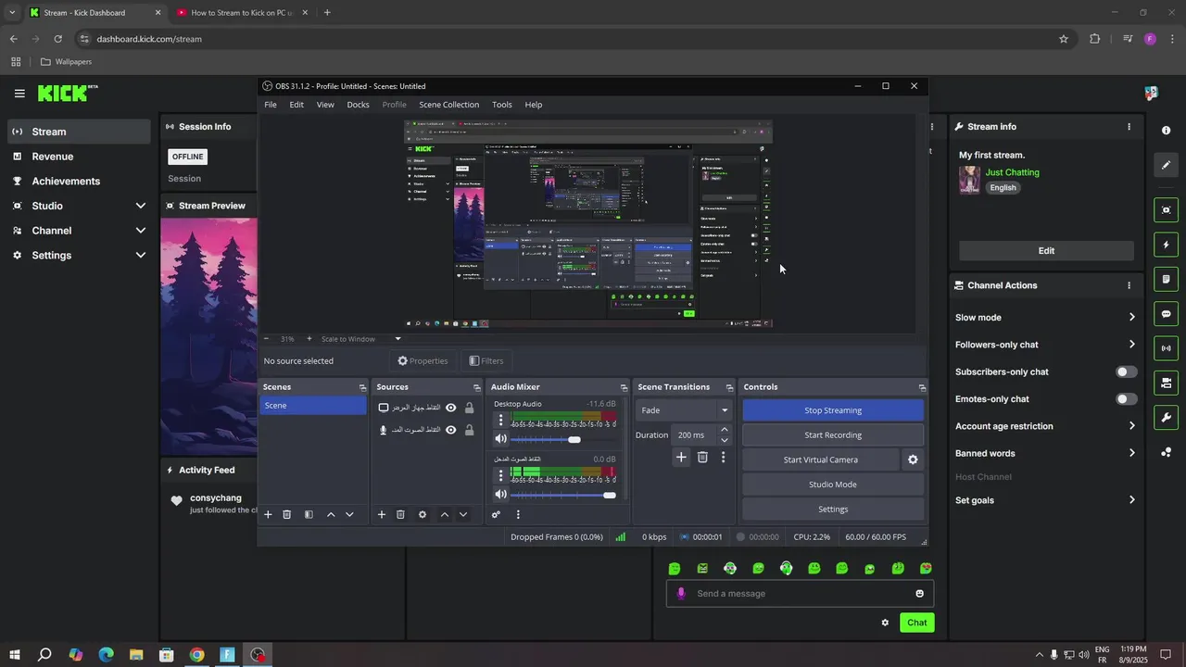Open OBS Scene Collection menu
The width and height of the screenshot is (1186, 667).
448,105
